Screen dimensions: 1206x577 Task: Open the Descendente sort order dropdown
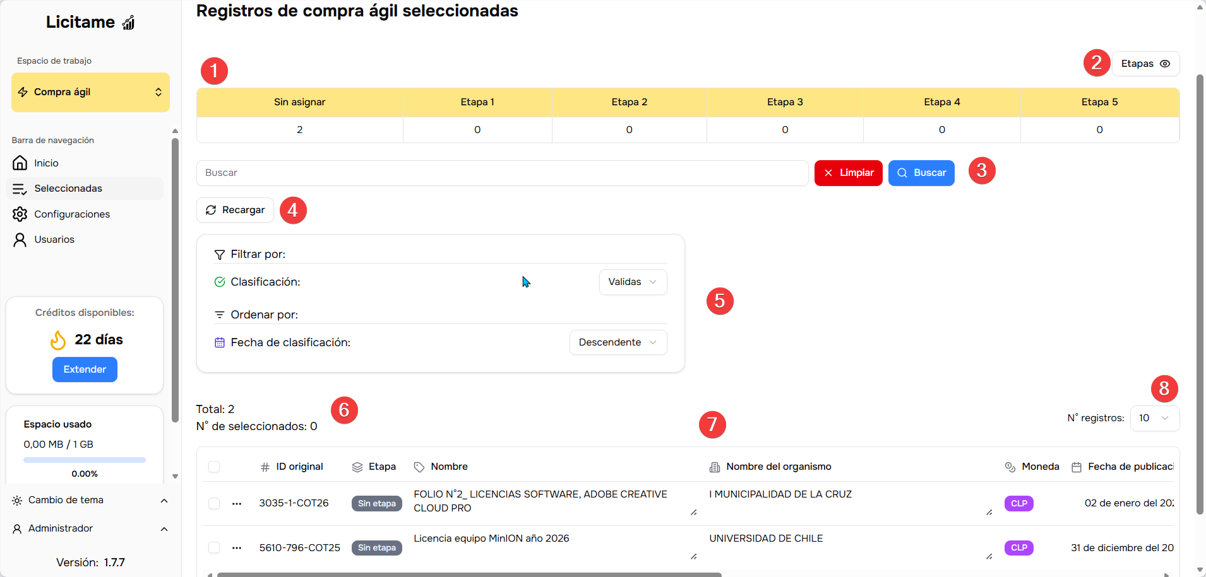618,342
